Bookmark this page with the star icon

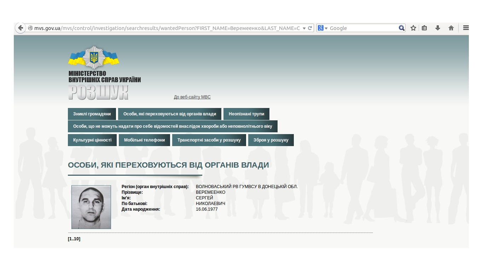point(413,28)
